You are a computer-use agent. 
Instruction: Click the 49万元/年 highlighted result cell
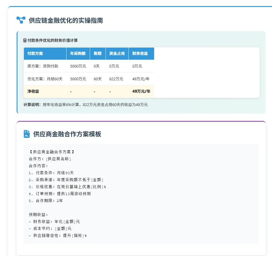click(141, 91)
